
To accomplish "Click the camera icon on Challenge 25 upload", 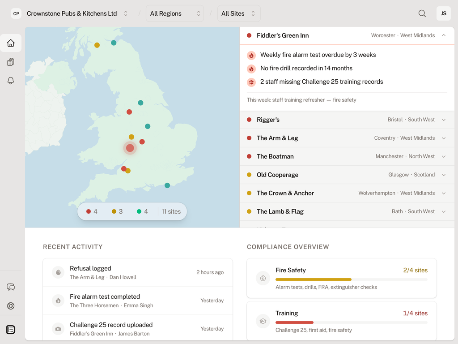I will (58, 329).
